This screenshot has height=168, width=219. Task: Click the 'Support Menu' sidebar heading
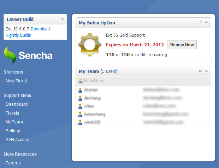[x=18, y=95]
